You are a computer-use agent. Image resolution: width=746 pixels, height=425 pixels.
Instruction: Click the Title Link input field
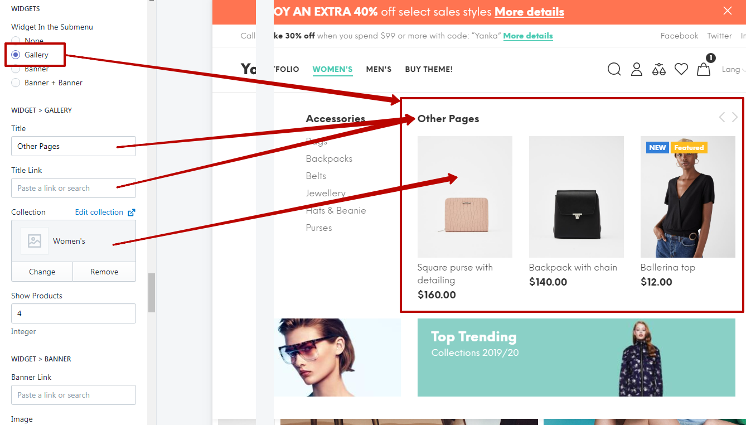tap(73, 188)
